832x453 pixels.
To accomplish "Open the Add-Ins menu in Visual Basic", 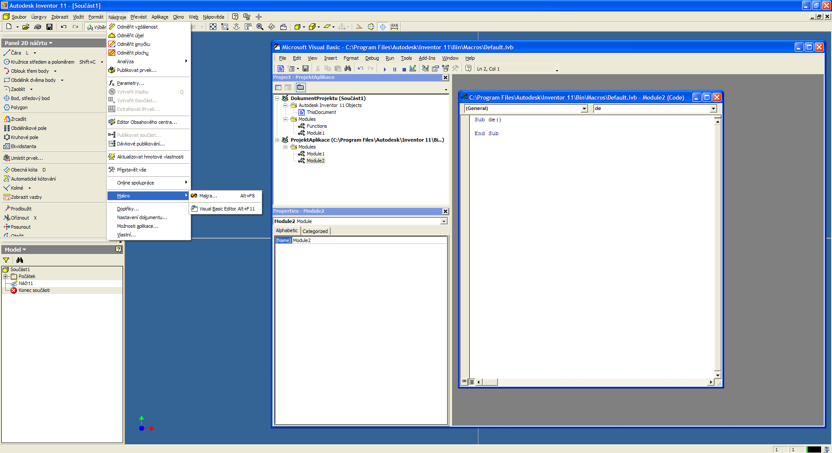I will [427, 58].
